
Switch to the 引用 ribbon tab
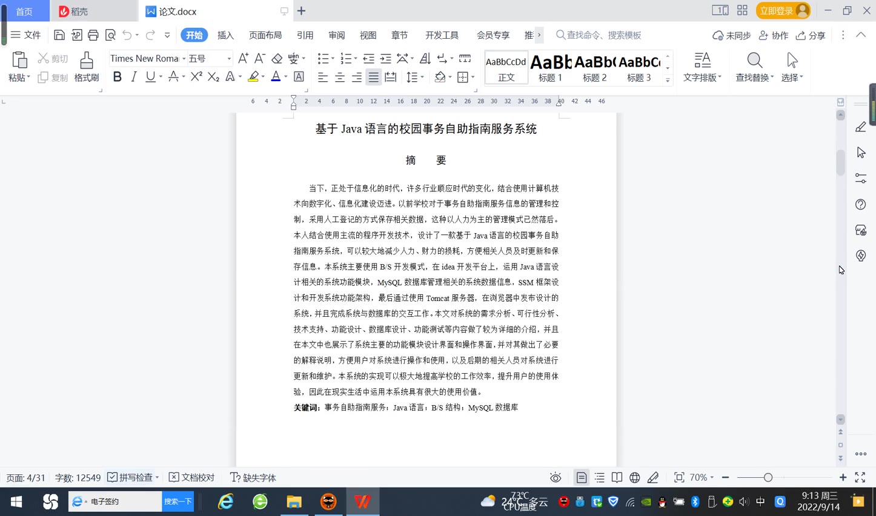305,35
